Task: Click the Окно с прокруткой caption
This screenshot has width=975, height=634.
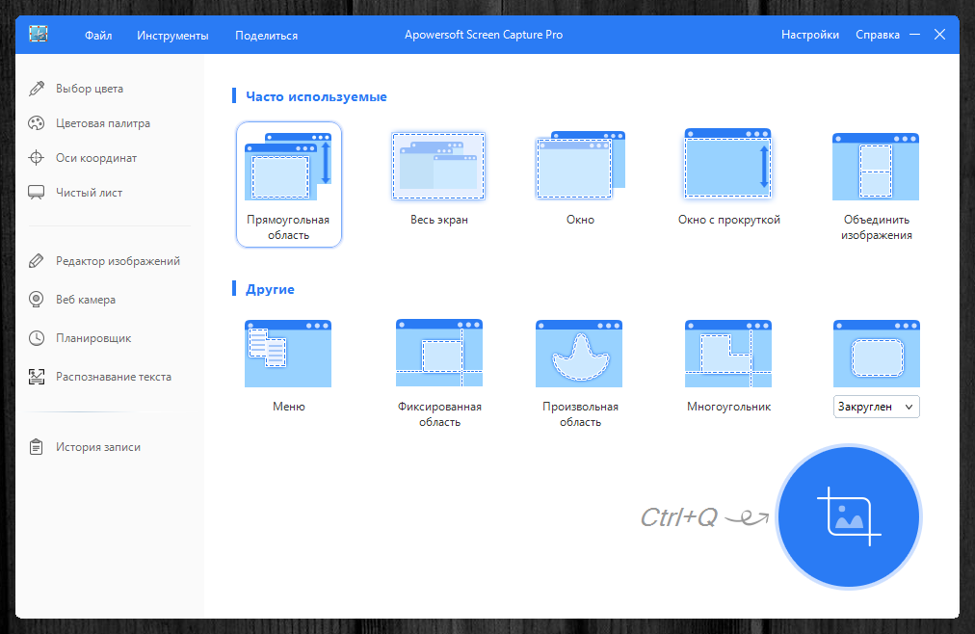Action: pyautogui.click(x=728, y=220)
